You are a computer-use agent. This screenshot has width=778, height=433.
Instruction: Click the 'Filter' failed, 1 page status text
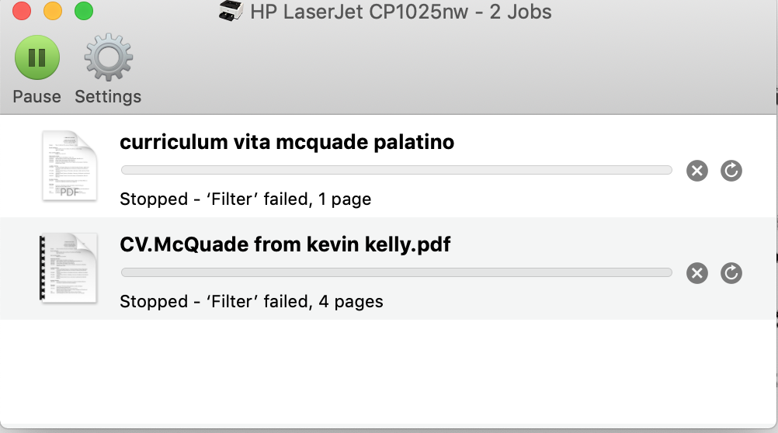(245, 199)
